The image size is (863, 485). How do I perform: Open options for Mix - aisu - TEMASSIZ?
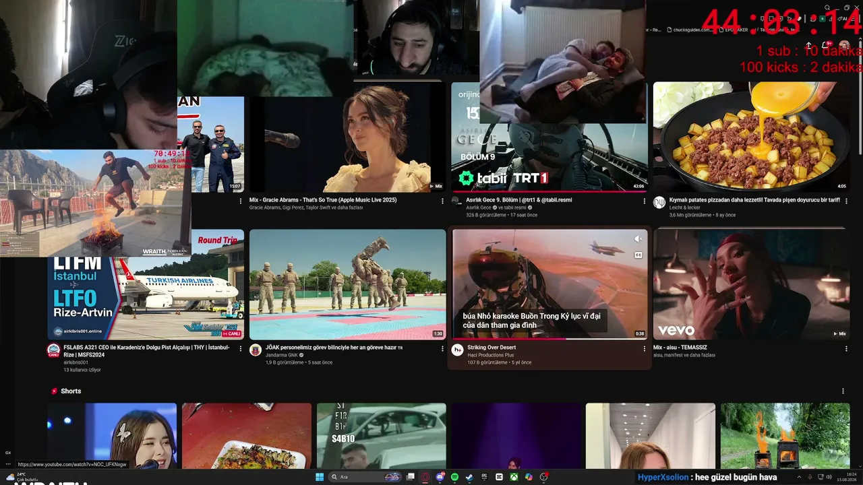tap(845, 348)
